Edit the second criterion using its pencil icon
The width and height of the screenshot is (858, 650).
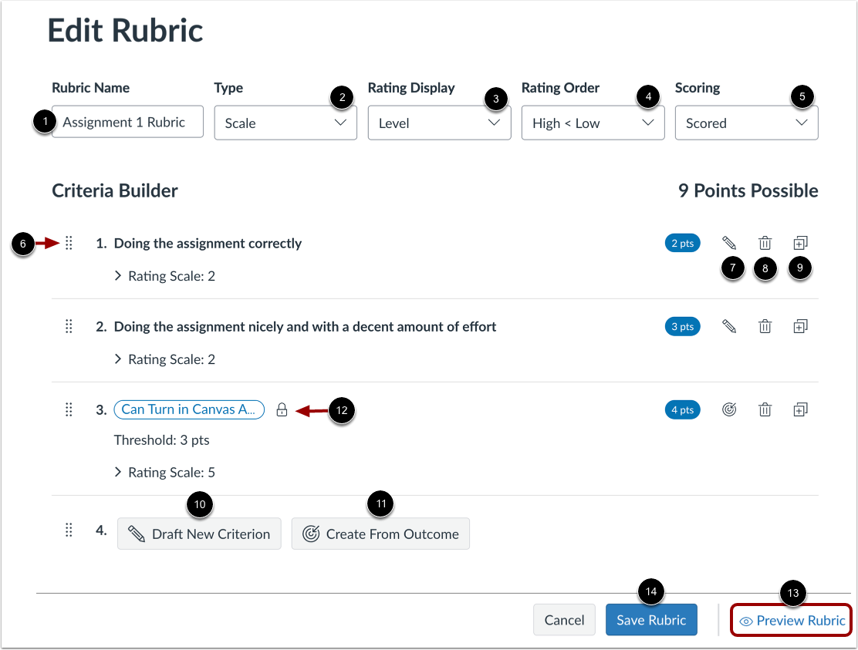click(728, 325)
